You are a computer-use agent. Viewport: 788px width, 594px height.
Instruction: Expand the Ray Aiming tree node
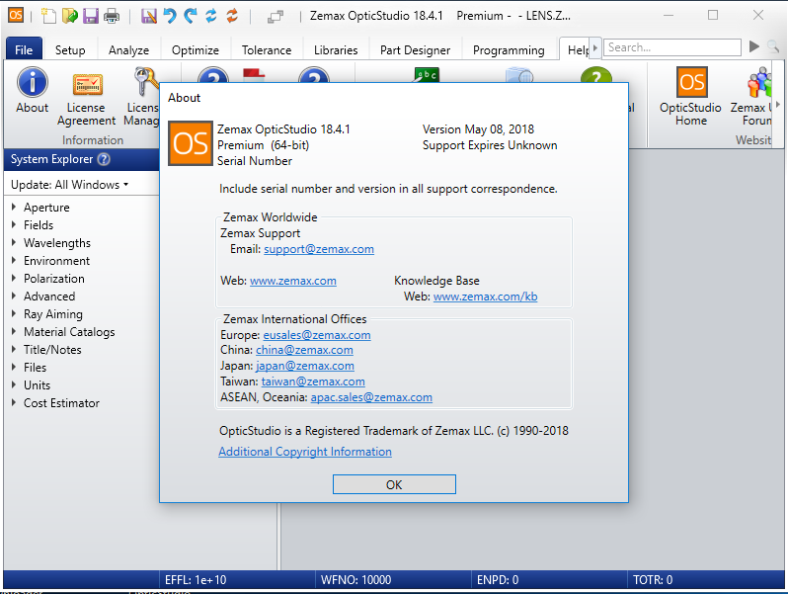tap(14, 313)
